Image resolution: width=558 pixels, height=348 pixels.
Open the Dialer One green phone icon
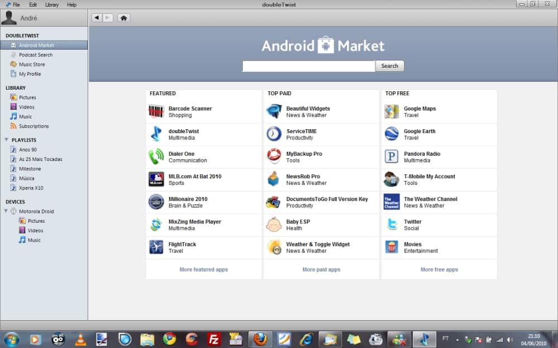pos(156,156)
